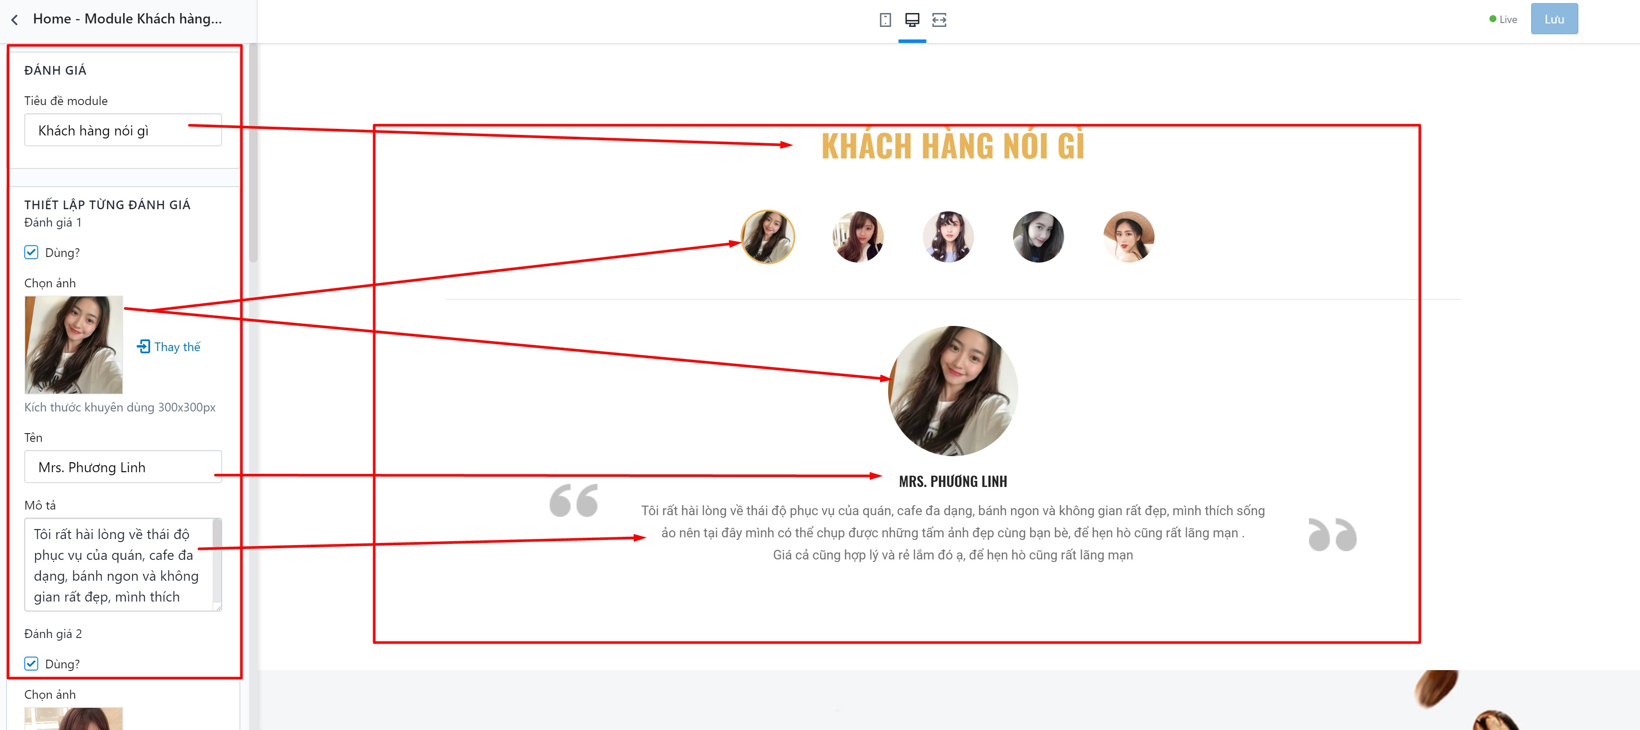1640x730 pixels.
Task: Click the Lưu save button
Action: tap(1554, 19)
